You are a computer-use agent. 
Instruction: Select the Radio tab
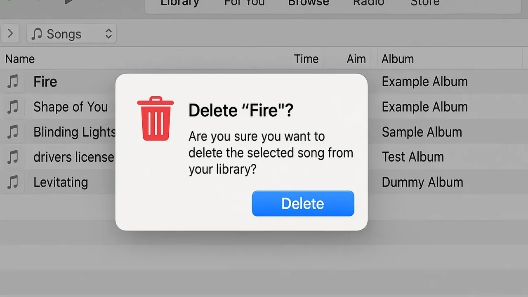coord(368,3)
